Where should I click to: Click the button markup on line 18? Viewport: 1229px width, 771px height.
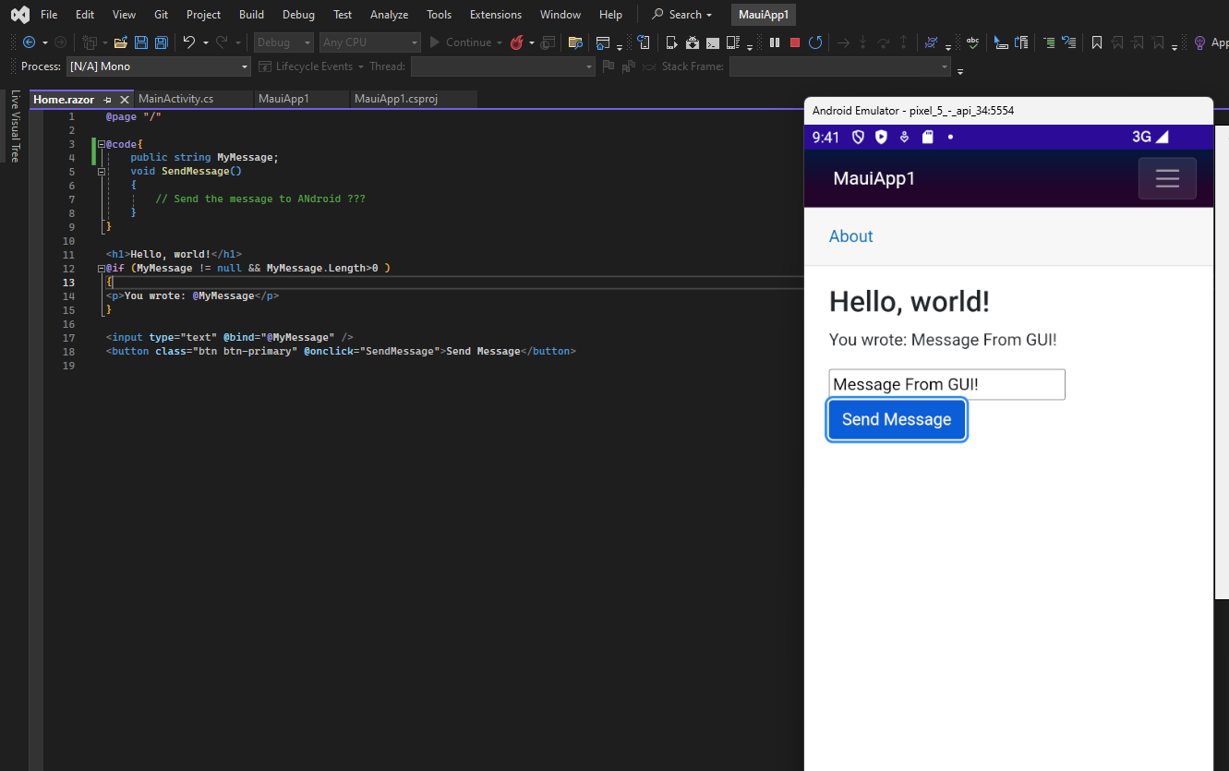click(x=341, y=351)
